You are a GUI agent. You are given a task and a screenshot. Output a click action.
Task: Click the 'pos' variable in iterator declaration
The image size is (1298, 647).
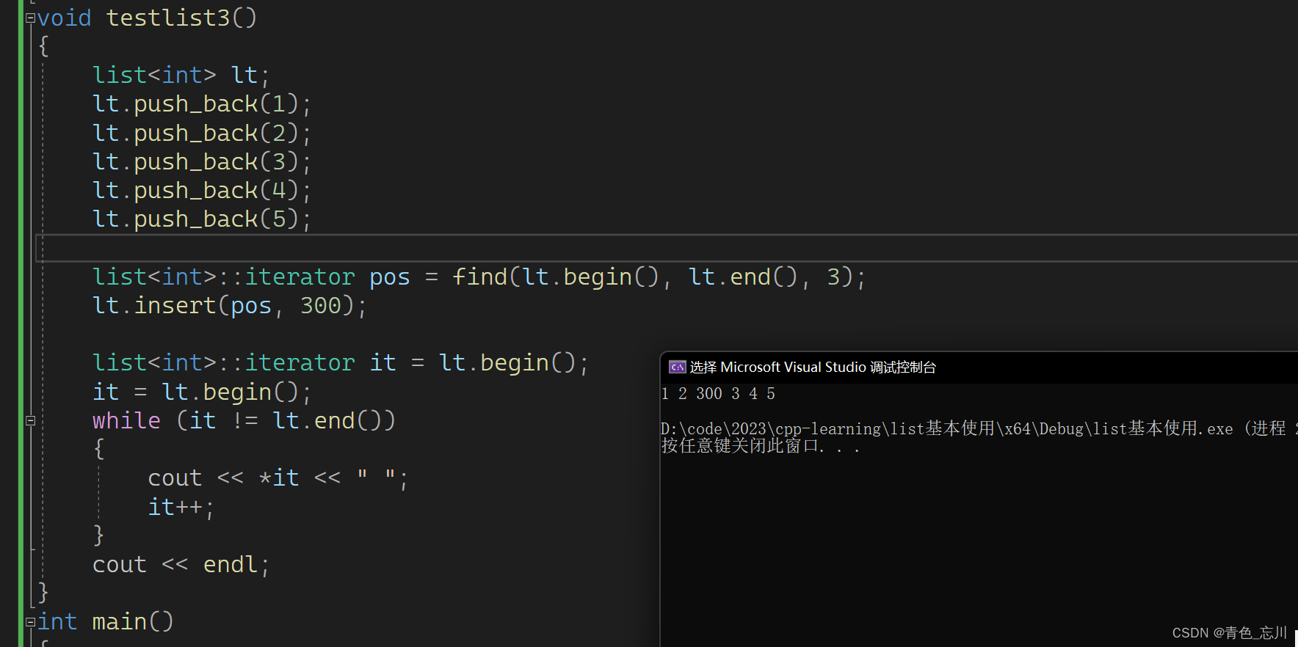(x=389, y=277)
